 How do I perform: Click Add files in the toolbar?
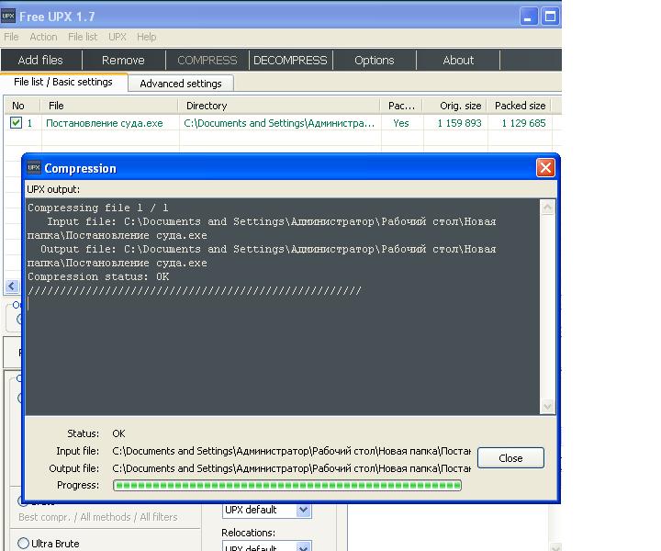[x=40, y=61]
